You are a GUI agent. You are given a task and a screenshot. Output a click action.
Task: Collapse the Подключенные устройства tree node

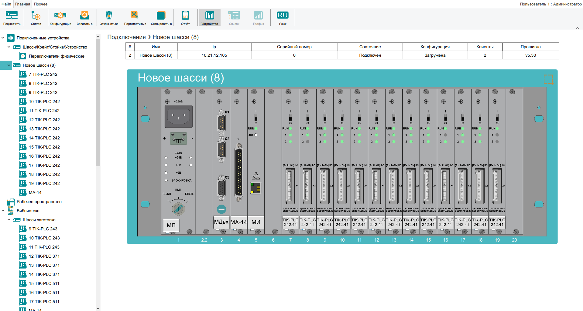[3, 38]
